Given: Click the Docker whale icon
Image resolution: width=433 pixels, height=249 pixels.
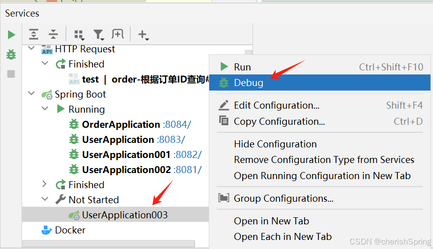Looking at the screenshot, I should click(46, 230).
